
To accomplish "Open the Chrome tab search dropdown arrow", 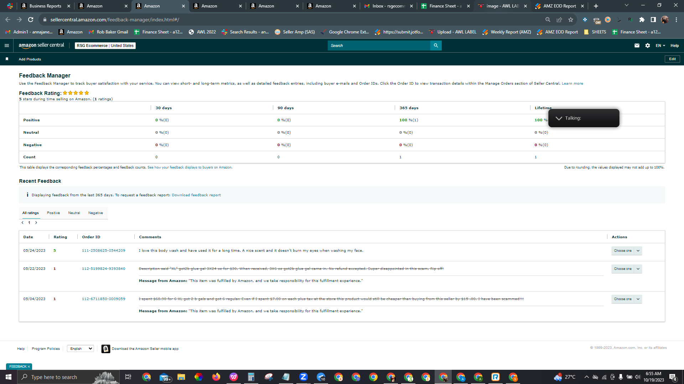I will point(627,5).
